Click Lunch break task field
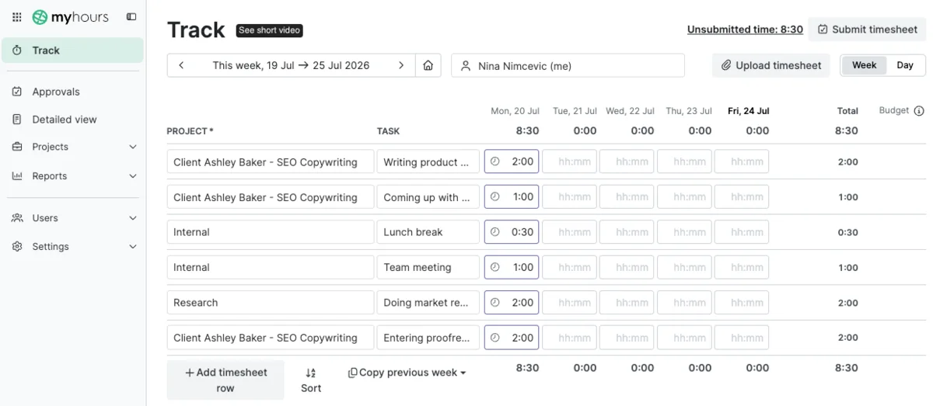This screenshot has width=933, height=406. (428, 232)
